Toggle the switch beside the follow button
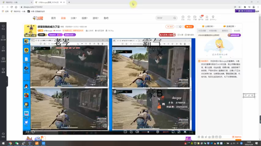The height and width of the screenshot is (146, 261). 180,27
